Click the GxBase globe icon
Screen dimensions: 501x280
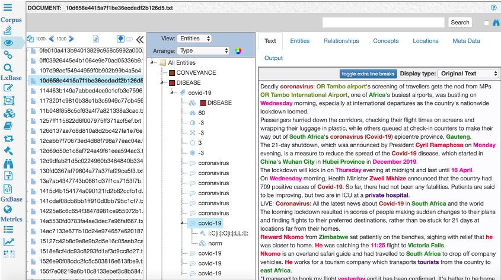click(x=8, y=209)
